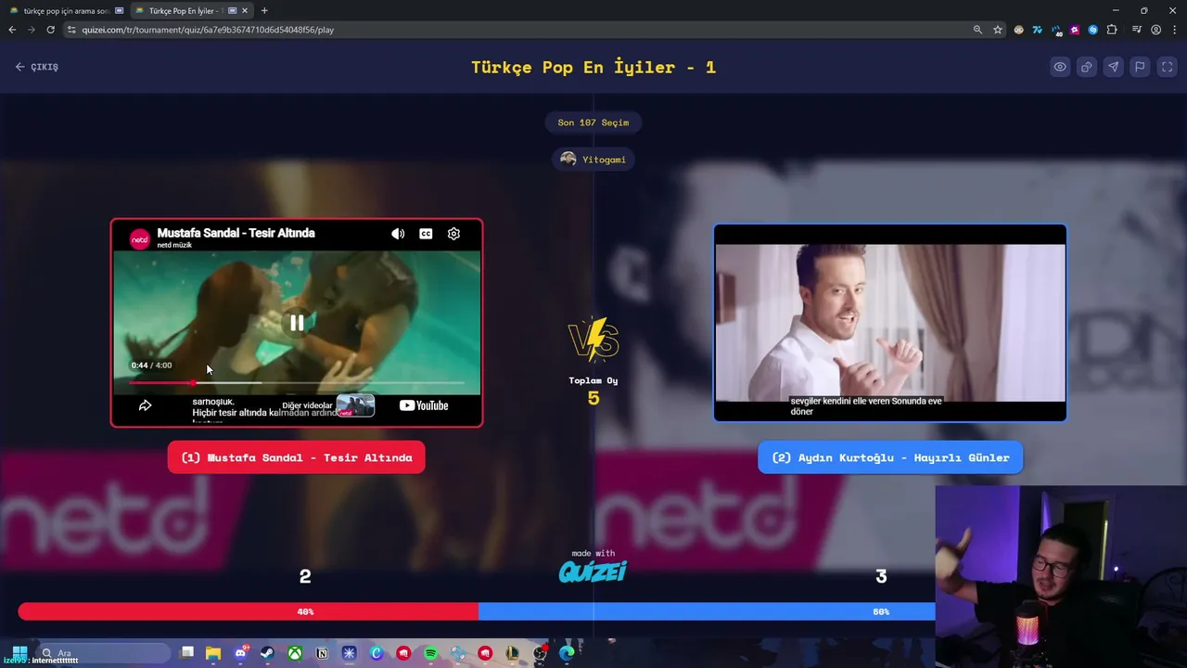Go back one page in browser
Viewport: 1187px width, 668px height.
pyautogui.click(x=12, y=30)
